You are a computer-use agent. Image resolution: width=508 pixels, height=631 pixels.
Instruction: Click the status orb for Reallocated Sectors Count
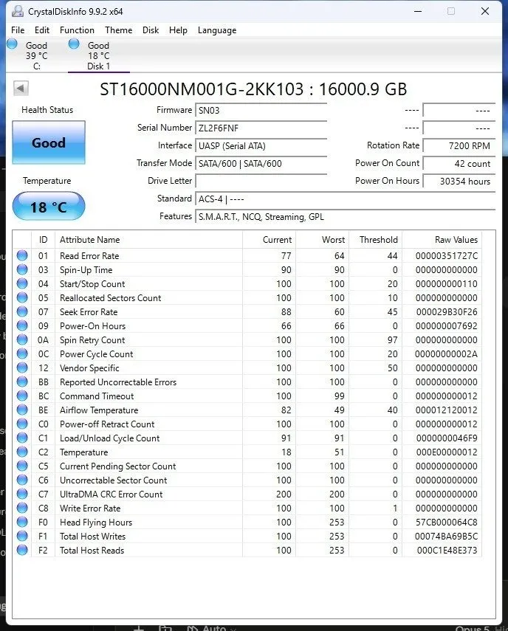coord(22,298)
